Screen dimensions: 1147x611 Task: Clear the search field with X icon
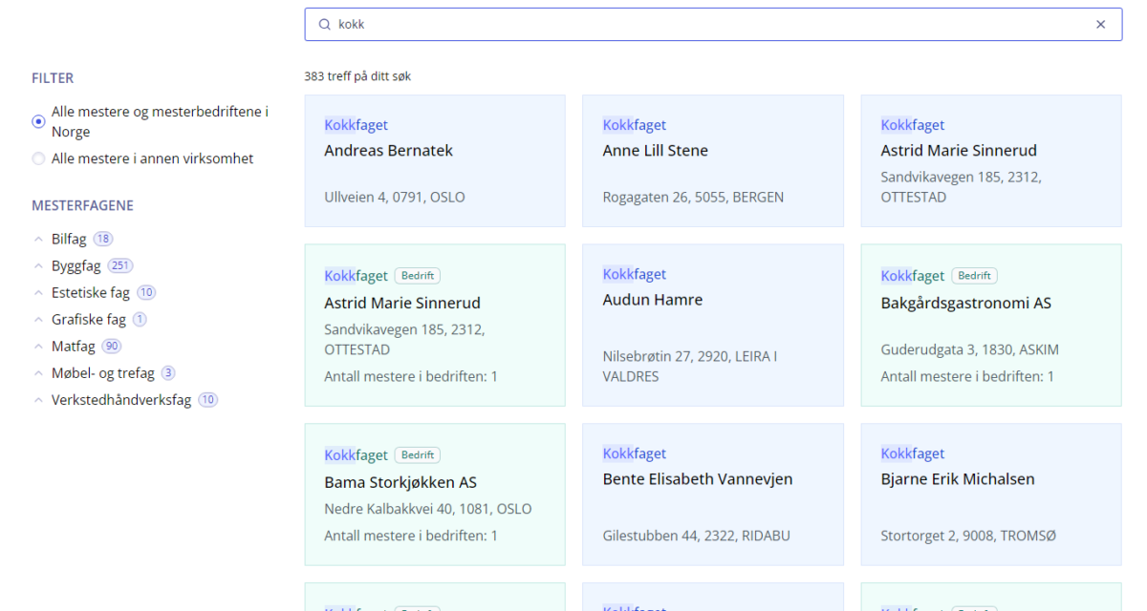(1100, 25)
